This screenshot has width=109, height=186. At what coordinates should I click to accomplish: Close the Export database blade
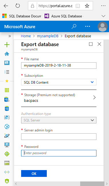click(x=99, y=44)
